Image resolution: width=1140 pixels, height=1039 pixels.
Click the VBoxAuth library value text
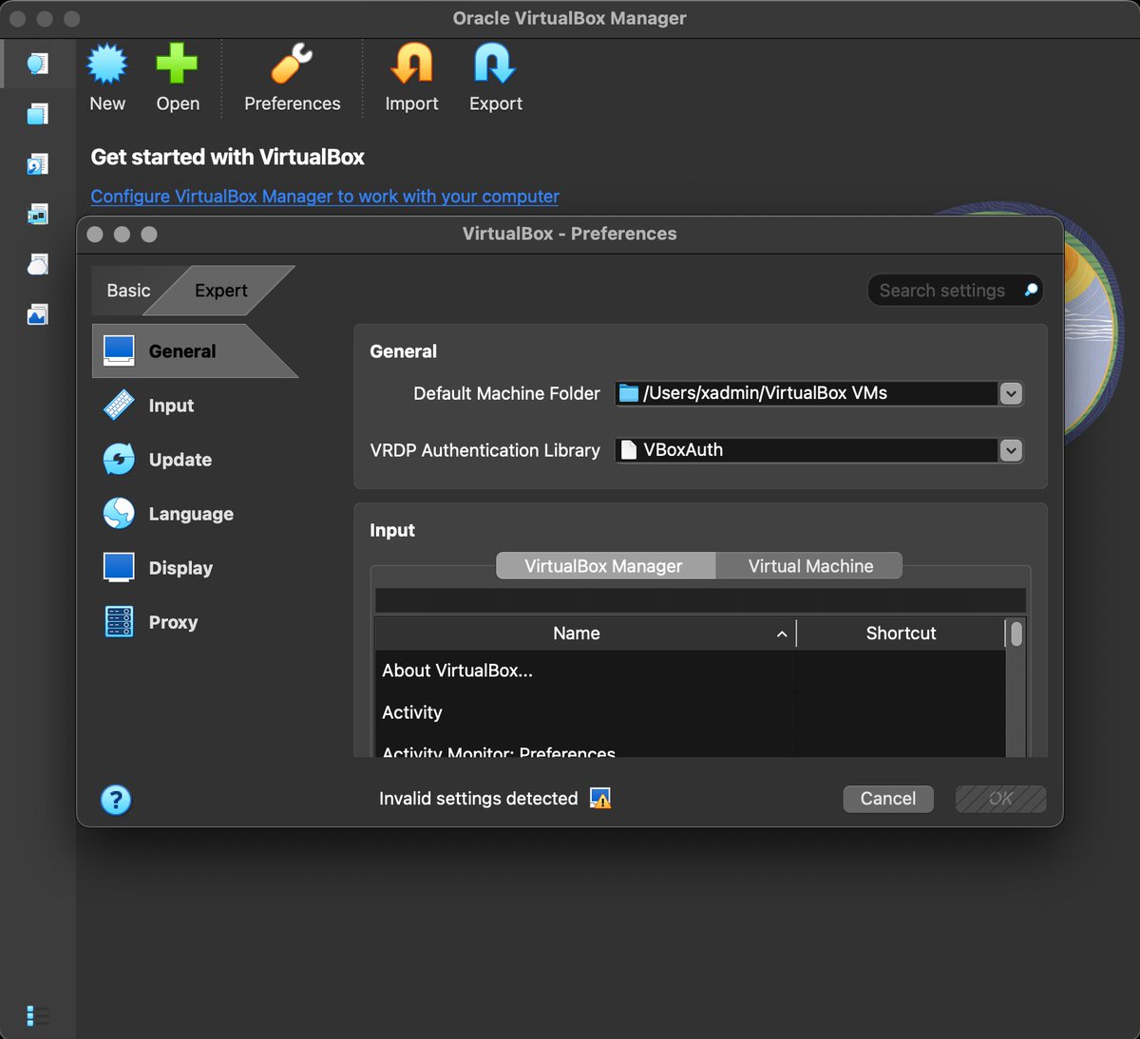pos(683,450)
